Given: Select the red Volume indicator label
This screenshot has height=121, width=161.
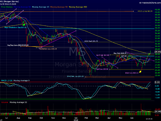Looking at the screenshot, I should (5, 102).
